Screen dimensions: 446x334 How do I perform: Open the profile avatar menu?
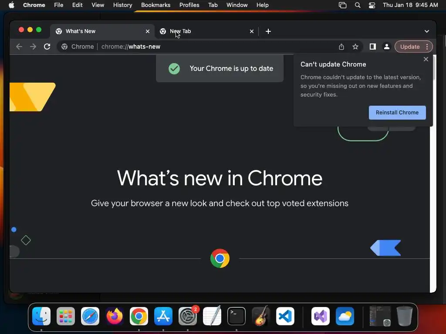click(x=387, y=47)
